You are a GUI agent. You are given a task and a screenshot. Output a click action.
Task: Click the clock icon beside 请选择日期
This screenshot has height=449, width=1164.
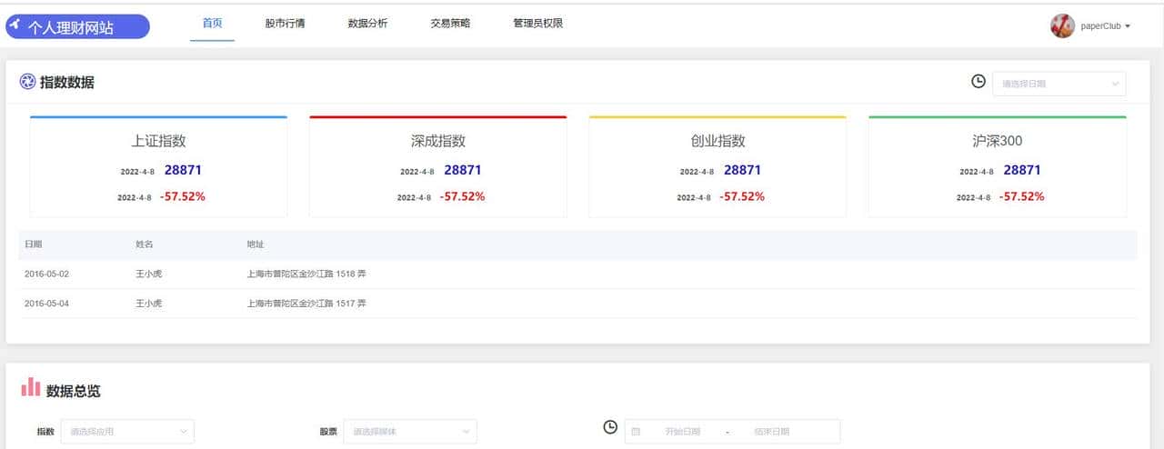[x=978, y=82]
